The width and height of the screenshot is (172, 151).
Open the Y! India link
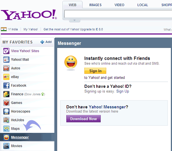click(x=13, y=29)
